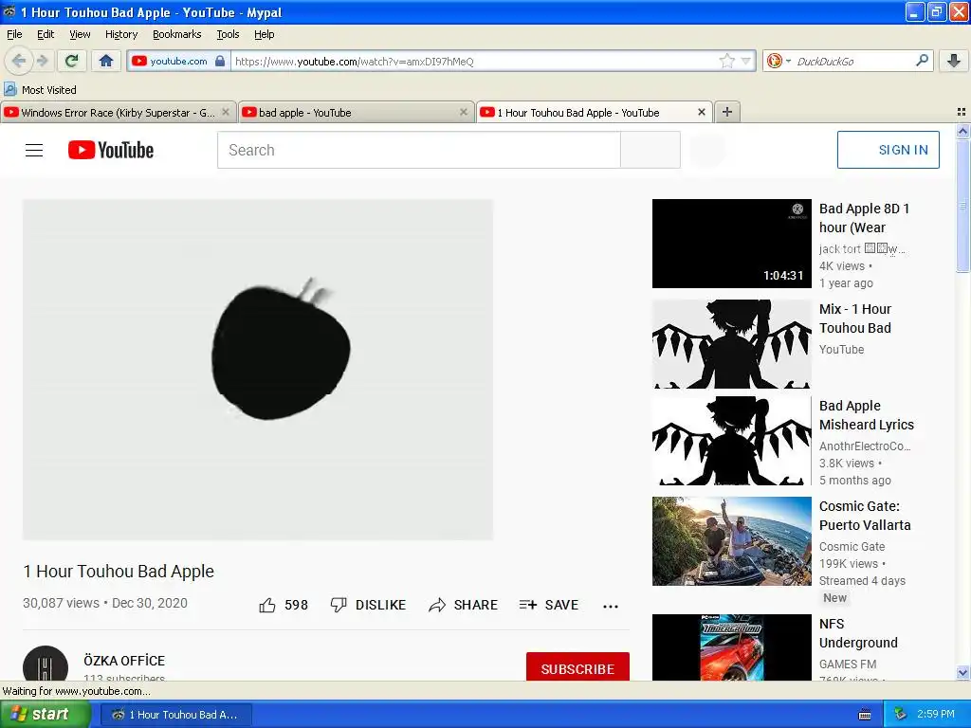Click the video player with the apple
Viewport: 971px width, 728px height.
(258, 370)
